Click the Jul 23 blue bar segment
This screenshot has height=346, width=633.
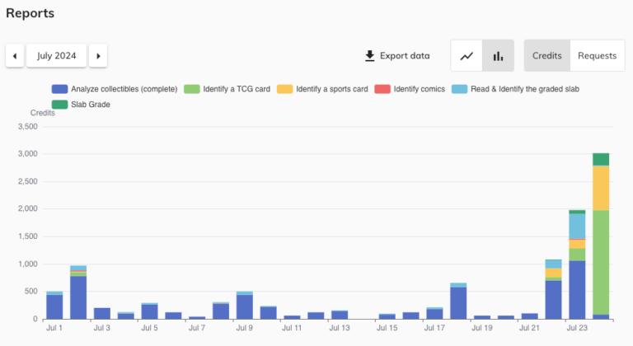(577, 290)
